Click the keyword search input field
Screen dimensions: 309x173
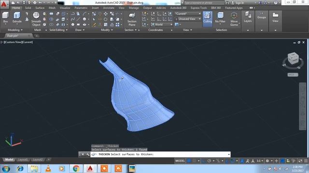tap(204, 3)
